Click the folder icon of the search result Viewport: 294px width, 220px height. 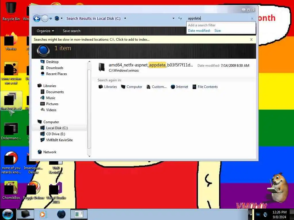coord(101,67)
